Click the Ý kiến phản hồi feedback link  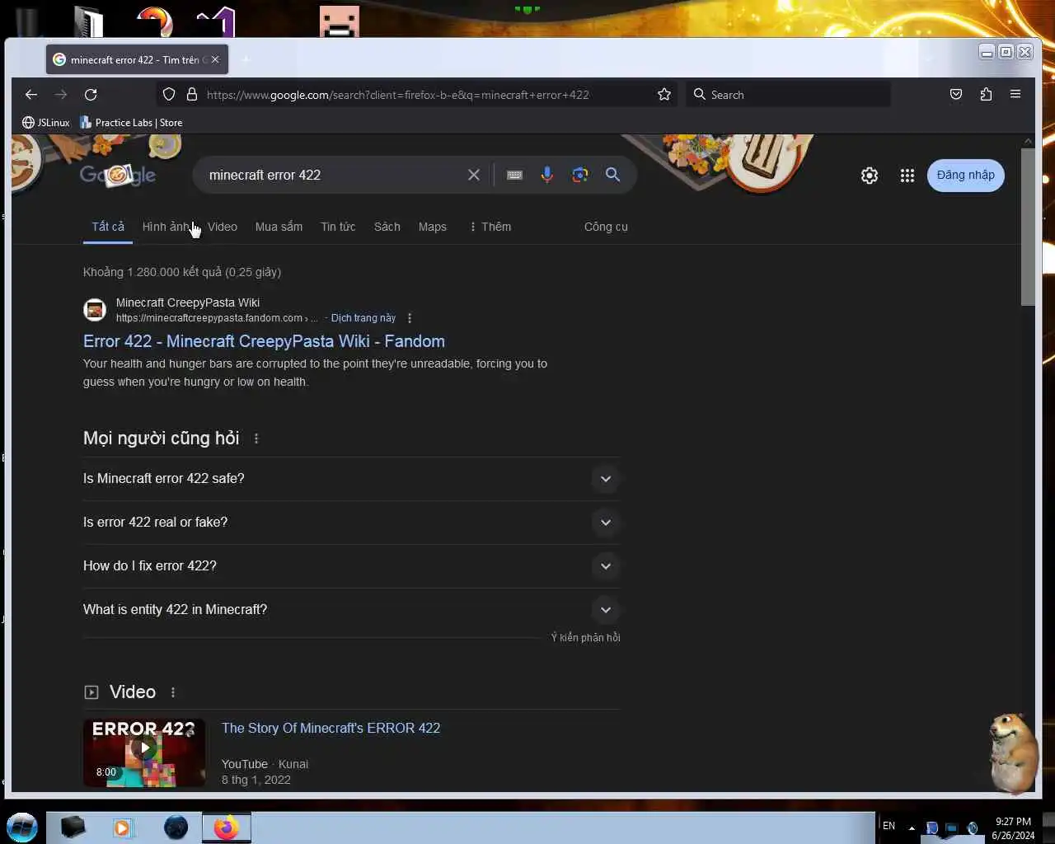pos(585,637)
